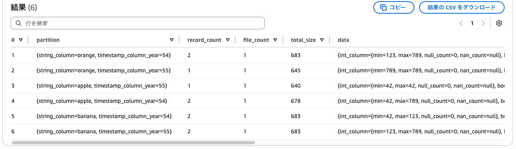Screen dimensions: 516x149
Task: Select row 1 orange year=54 partition
Action: tap(104, 55)
